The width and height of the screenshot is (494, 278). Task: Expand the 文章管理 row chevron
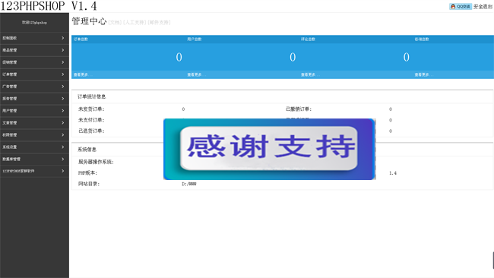click(x=62, y=123)
